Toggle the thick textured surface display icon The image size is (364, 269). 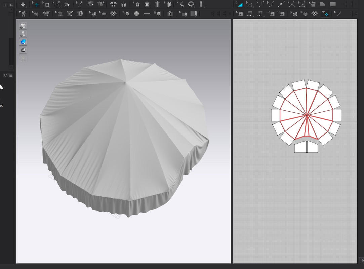pyautogui.click(x=23, y=50)
